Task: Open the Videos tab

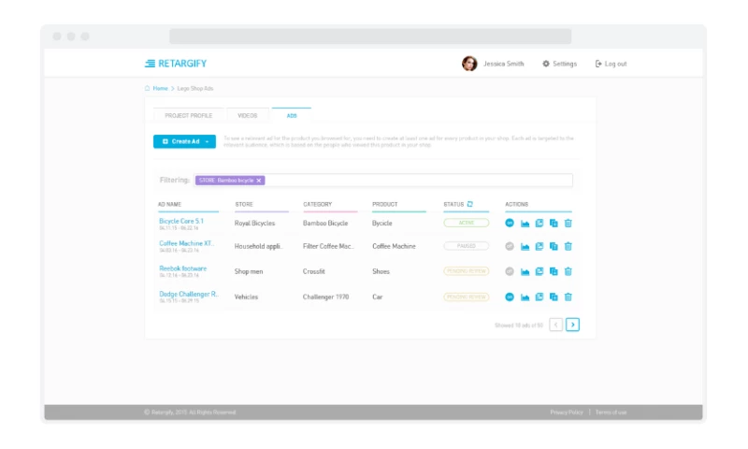Action: tap(247, 116)
